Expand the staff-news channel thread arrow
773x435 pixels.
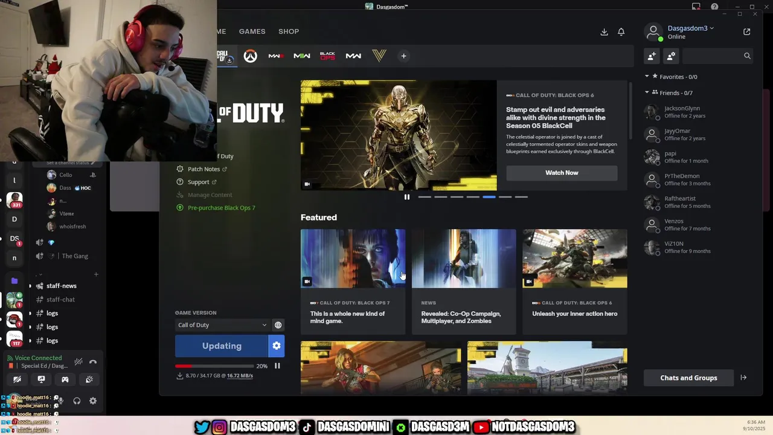point(30,286)
